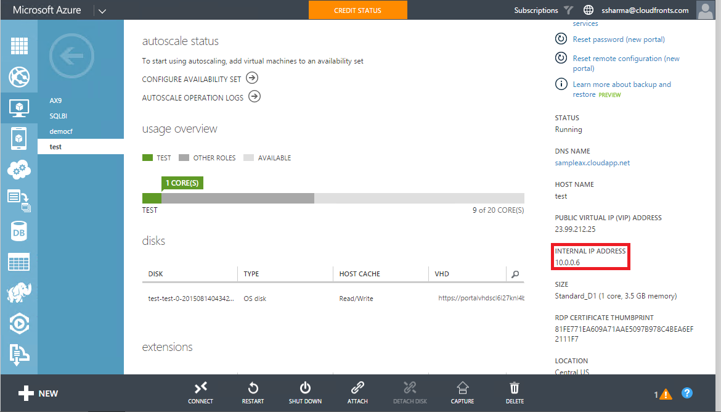Open the Media Services play icon

point(19,324)
